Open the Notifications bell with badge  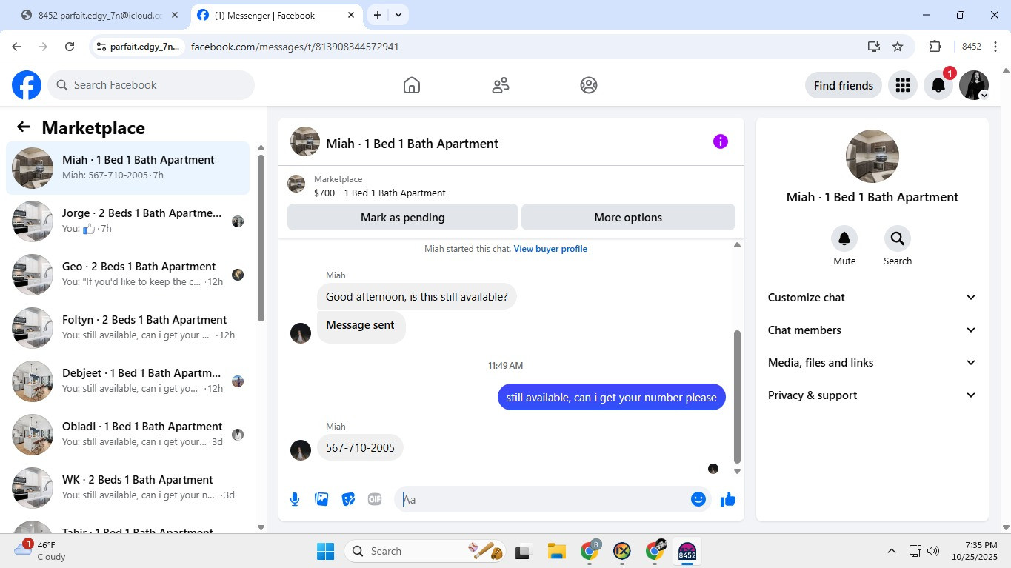[938, 85]
